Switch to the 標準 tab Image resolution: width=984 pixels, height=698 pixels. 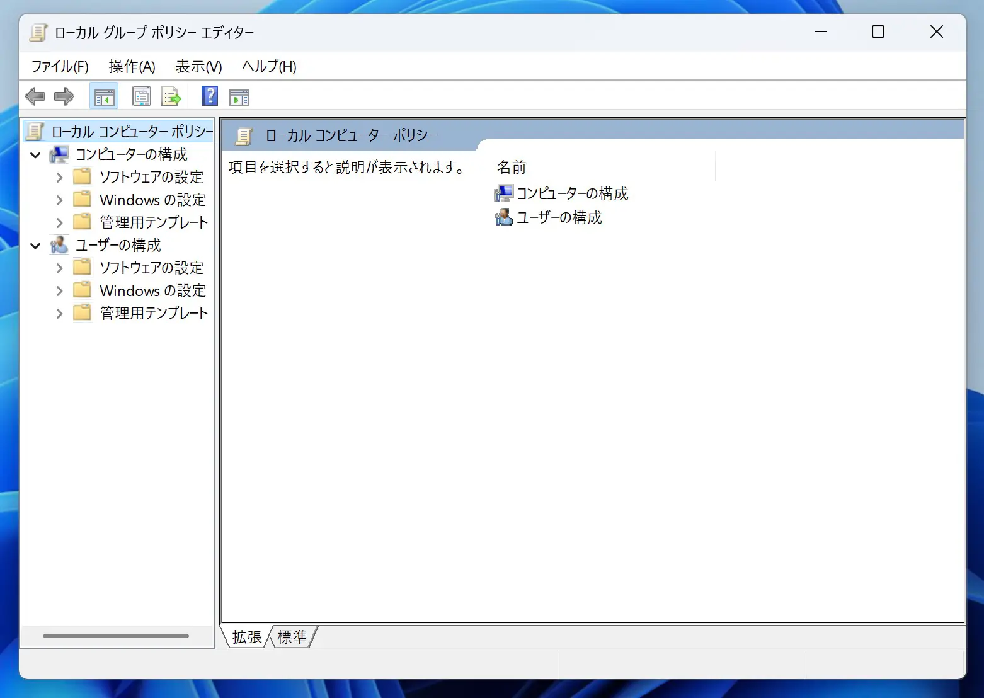pyautogui.click(x=292, y=637)
